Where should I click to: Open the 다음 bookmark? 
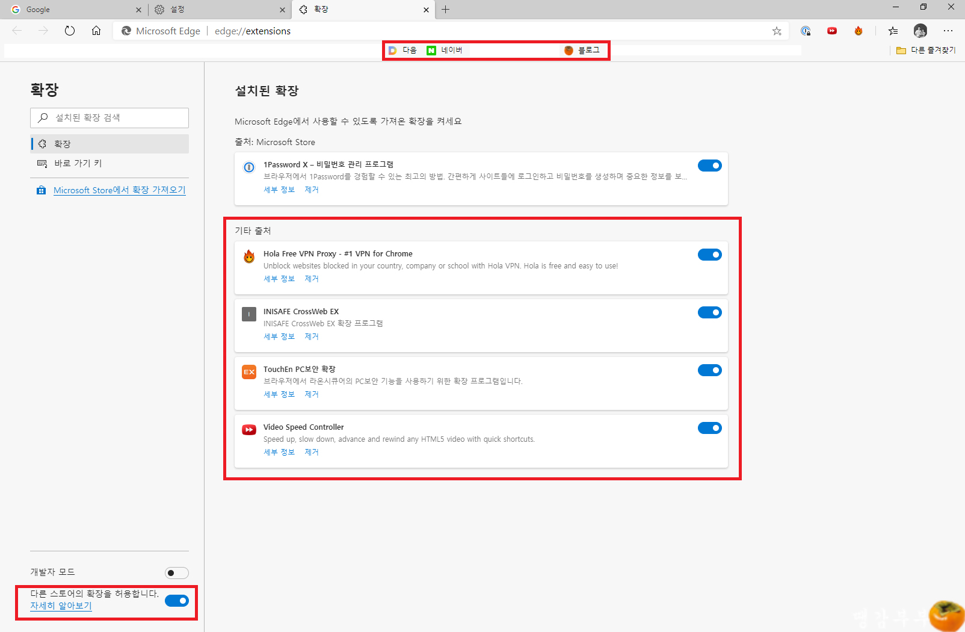coord(402,50)
